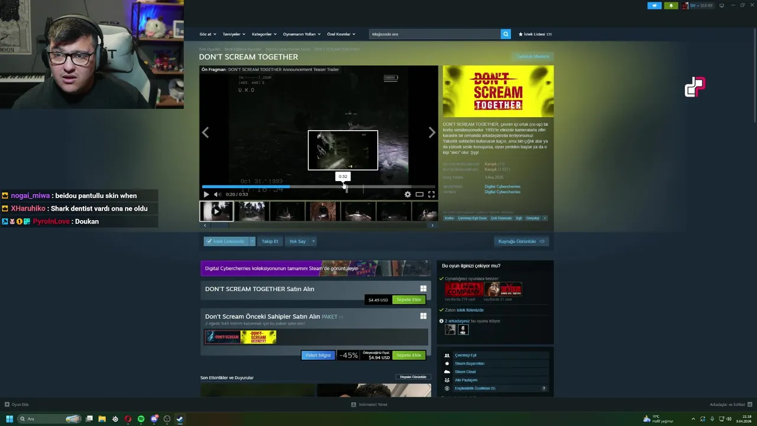Image resolution: width=757 pixels, height=426 pixels.
Task: Expand the Özel Kısımlar menu
Action: tap(341, 34)
